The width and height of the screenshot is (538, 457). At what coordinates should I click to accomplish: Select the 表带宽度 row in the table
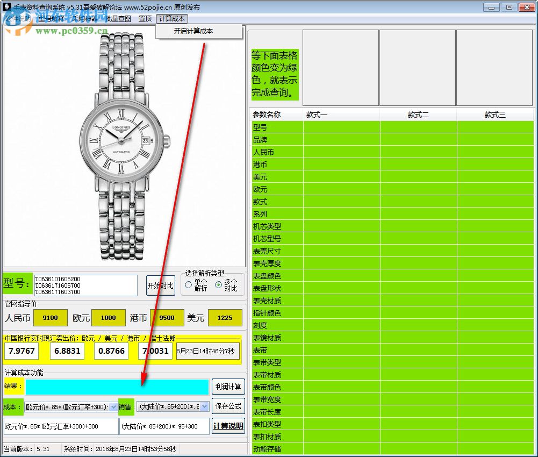coord(393,399)
